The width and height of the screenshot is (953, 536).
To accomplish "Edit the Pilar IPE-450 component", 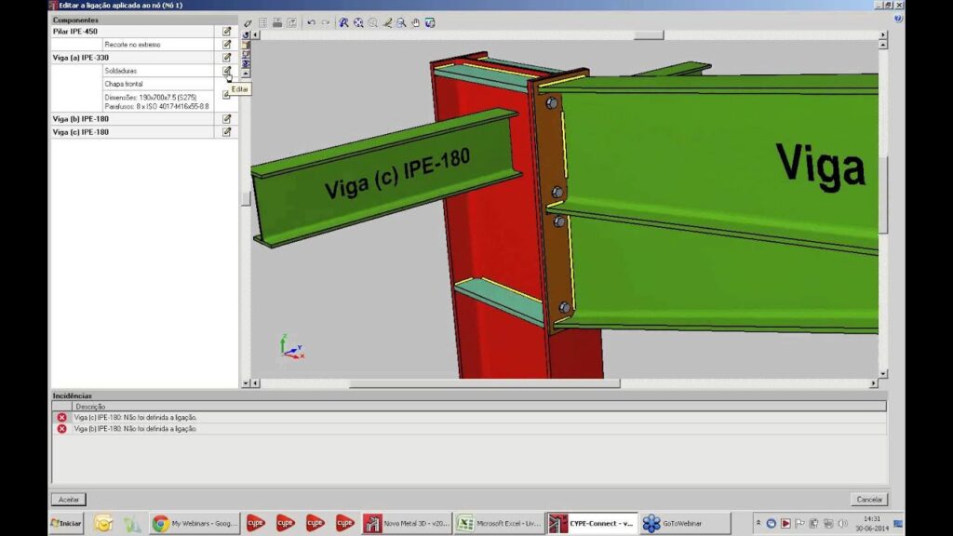I will coord(226,32).
